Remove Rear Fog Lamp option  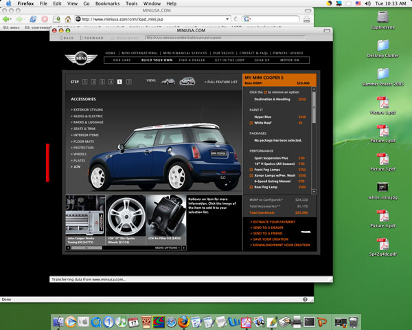[251, 187]
